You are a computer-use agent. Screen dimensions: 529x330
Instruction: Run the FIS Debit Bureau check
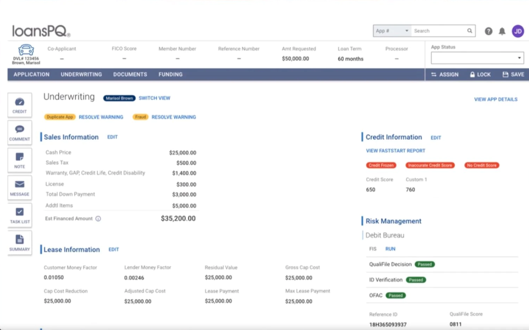pos(390,249)
